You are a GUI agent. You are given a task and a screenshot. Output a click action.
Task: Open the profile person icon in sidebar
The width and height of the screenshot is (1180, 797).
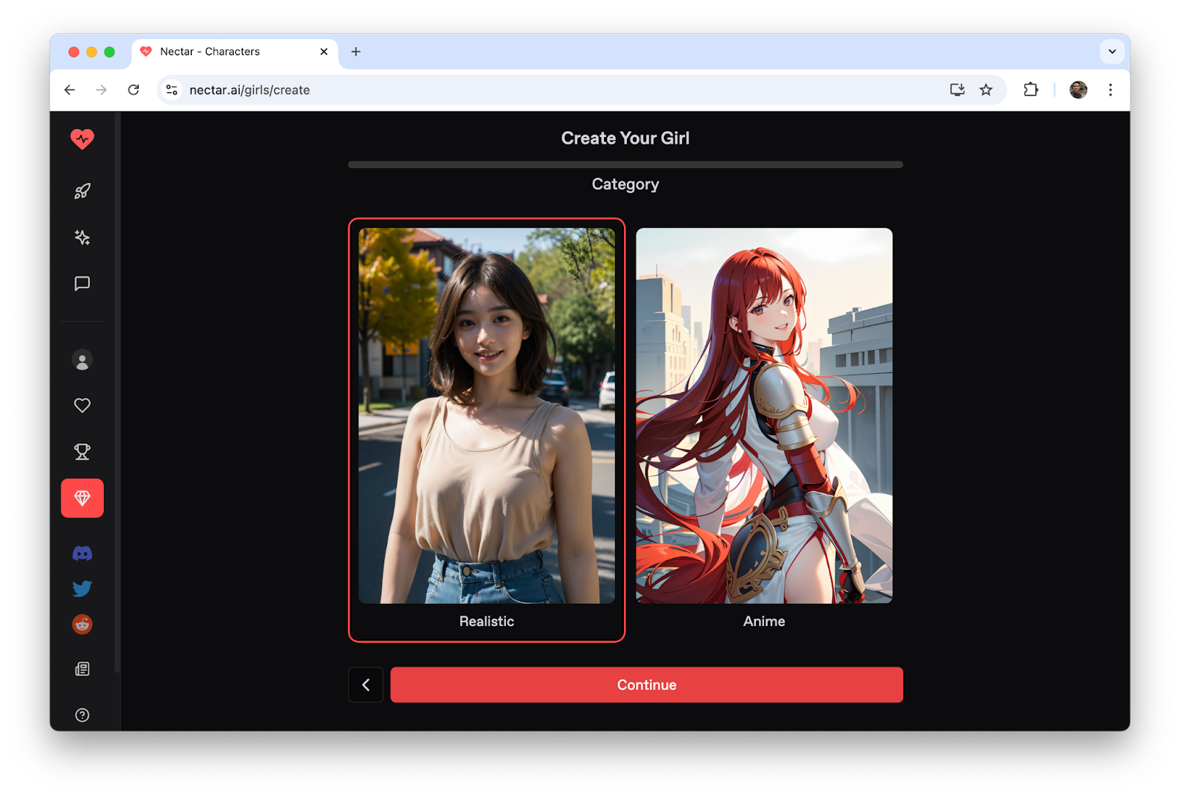coord(82,361)
